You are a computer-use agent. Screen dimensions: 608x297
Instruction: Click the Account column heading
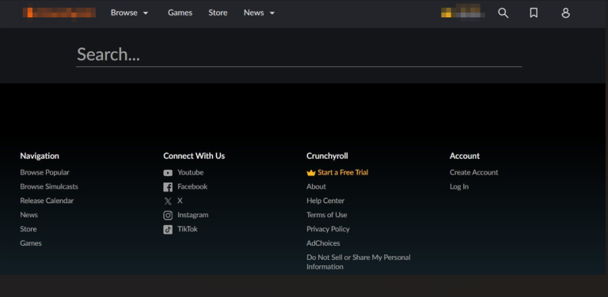465,156
